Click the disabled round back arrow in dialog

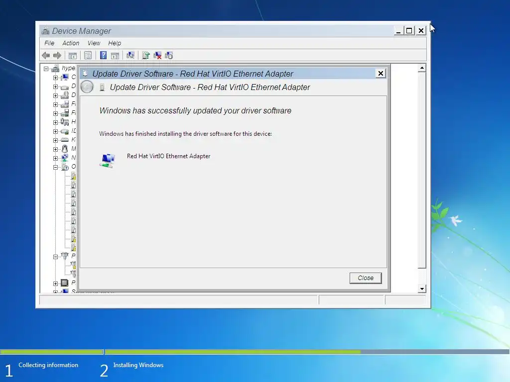pyautogui.click(x=87, y=87)
